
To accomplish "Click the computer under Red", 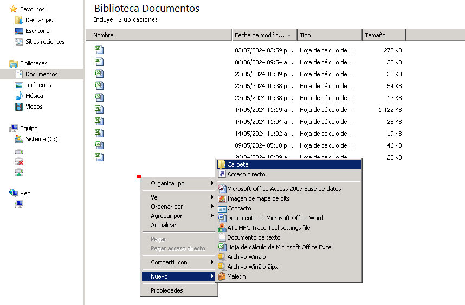I will (19, 204).
